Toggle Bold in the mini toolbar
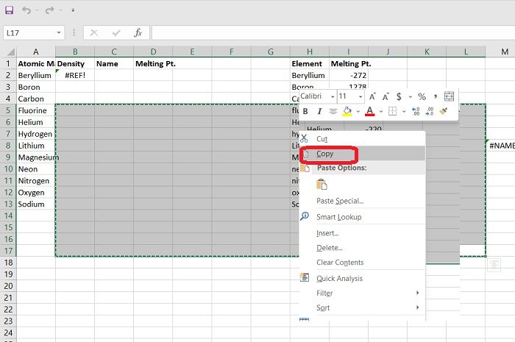Screen dimensions: 515x342 (305, 111)
